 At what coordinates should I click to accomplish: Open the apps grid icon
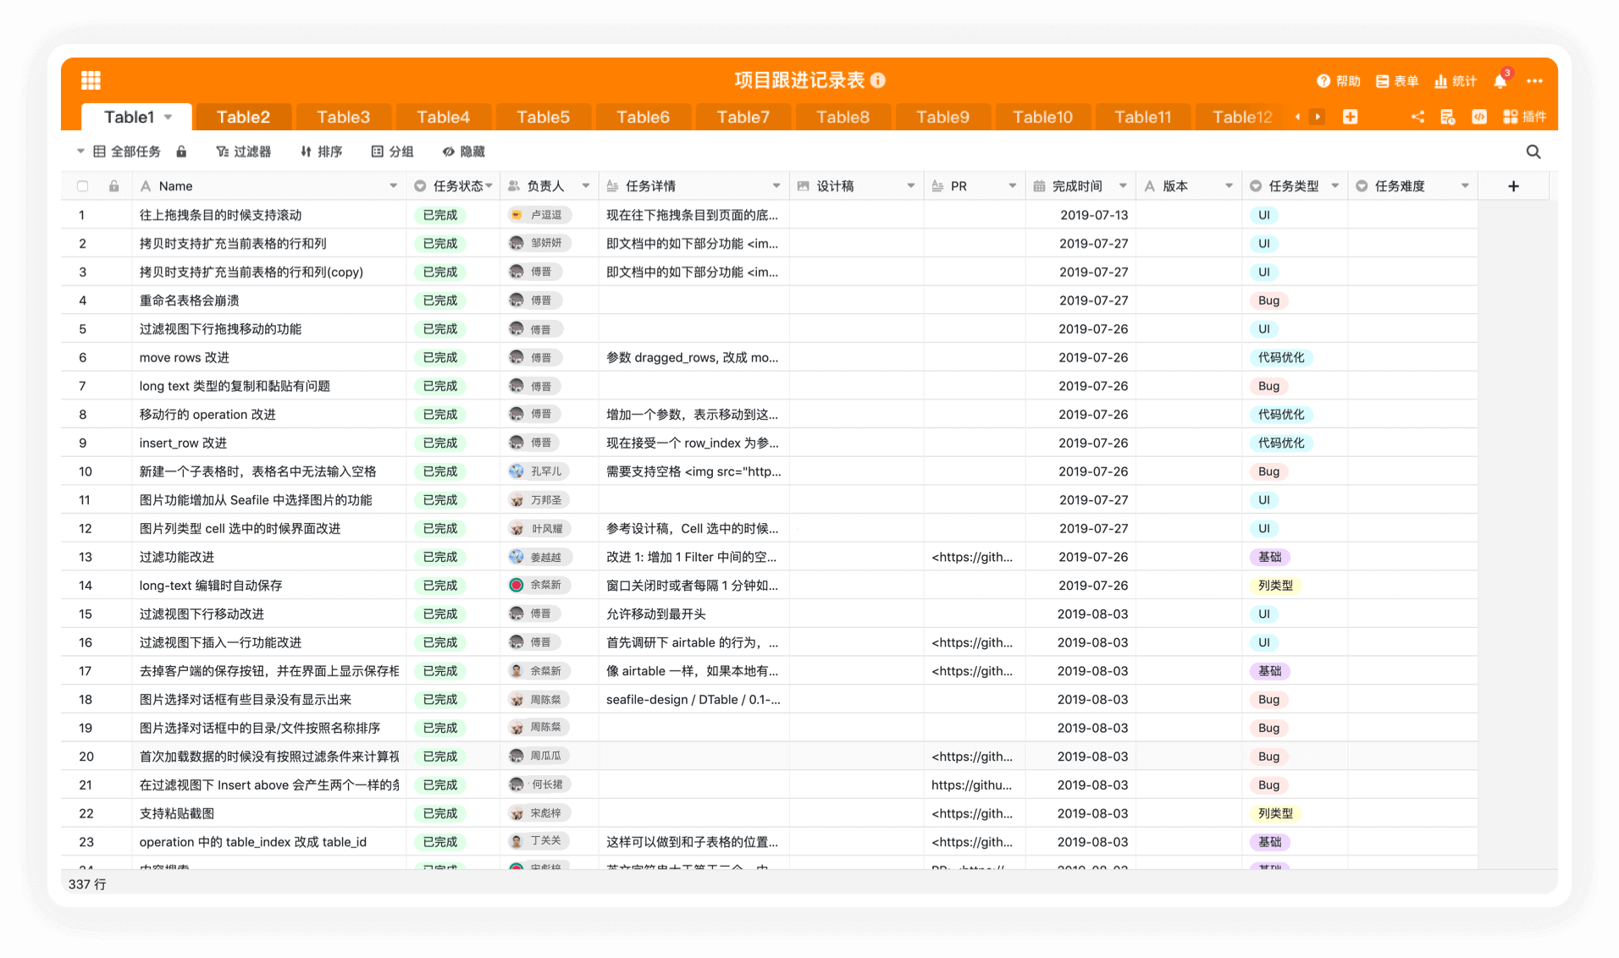click(x=91, y=80)
